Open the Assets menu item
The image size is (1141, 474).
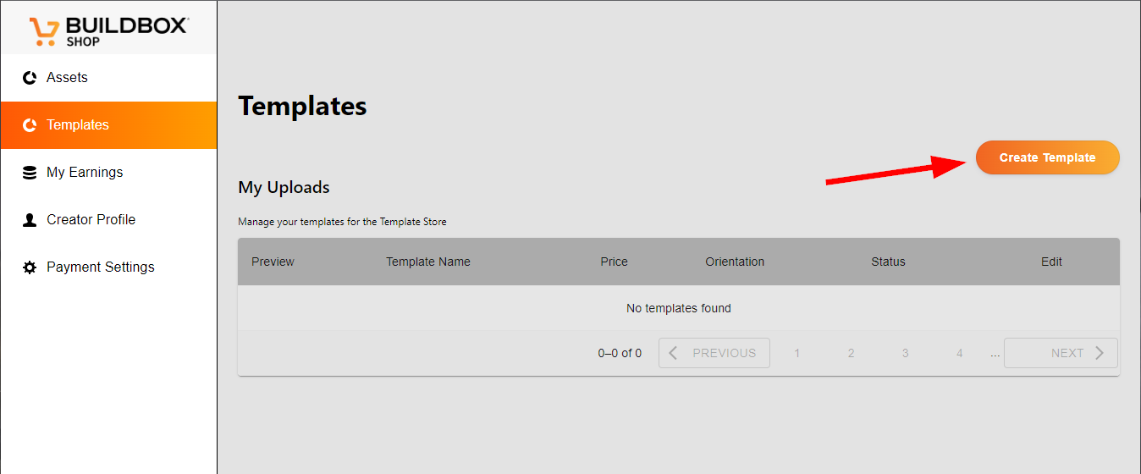[67, 78]
